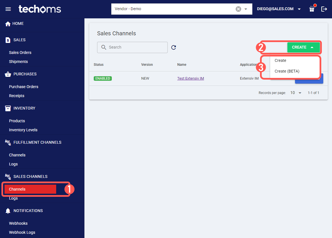Choose Create from dropdown menu
This screenshot has height=238, width=332.
(x=295, y=60)
